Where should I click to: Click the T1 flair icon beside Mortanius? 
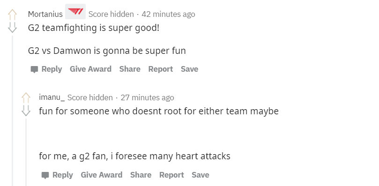click(x=75, y=11)
